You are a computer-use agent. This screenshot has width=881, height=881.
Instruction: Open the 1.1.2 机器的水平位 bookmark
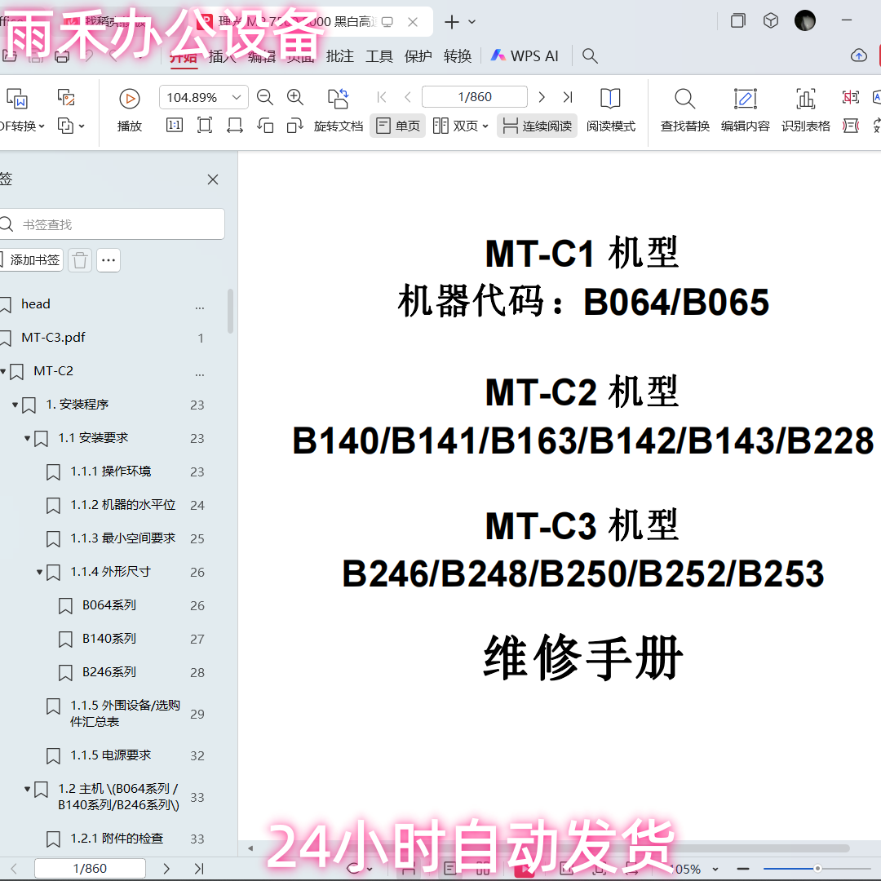point(123,505)
